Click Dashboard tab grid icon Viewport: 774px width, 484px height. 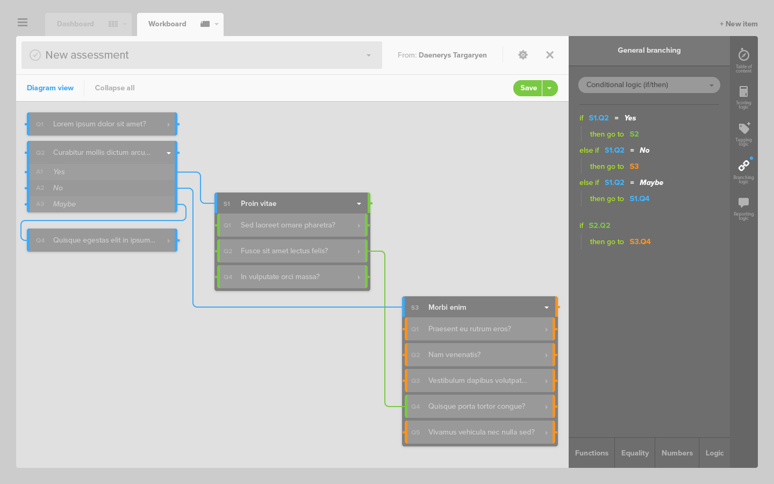pyautogui.click(x=113, y=24)
